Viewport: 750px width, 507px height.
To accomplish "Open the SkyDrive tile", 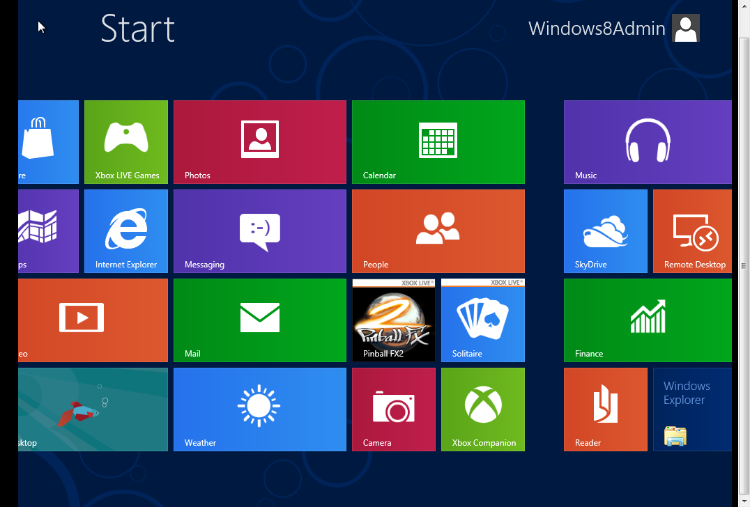I will (605, 231).
